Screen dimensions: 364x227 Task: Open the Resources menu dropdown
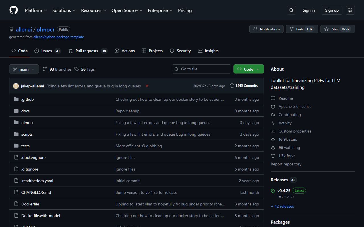pyautogui.click(x=94, y=10)
